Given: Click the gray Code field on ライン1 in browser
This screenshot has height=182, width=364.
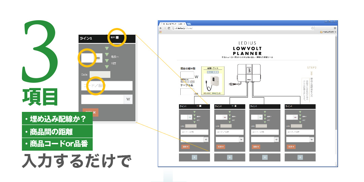Looking at the screenshot, I should point(191,126).
